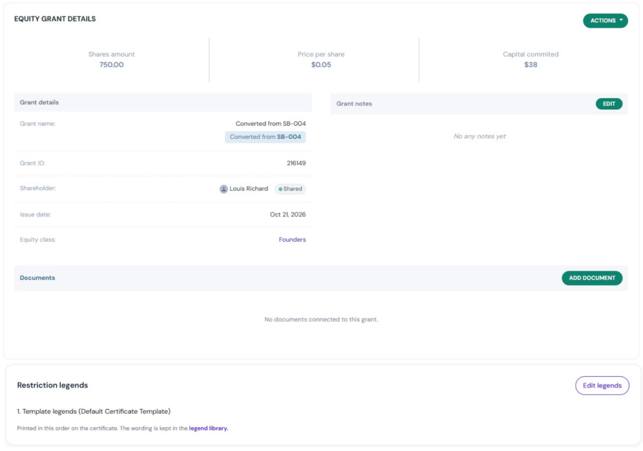Click the plain 'Converted from SB-004' grant name text

[270, 124]
